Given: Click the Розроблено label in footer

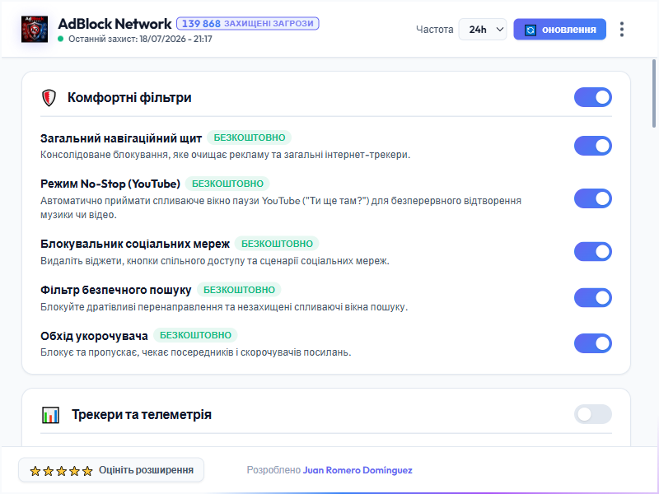Looking at the screenshot, I should pyautogui.click(x=273, y=470).
